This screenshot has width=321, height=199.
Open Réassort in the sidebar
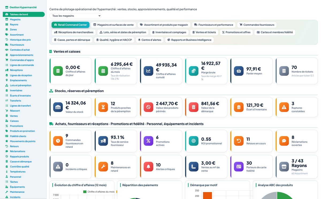pos(24,111)
